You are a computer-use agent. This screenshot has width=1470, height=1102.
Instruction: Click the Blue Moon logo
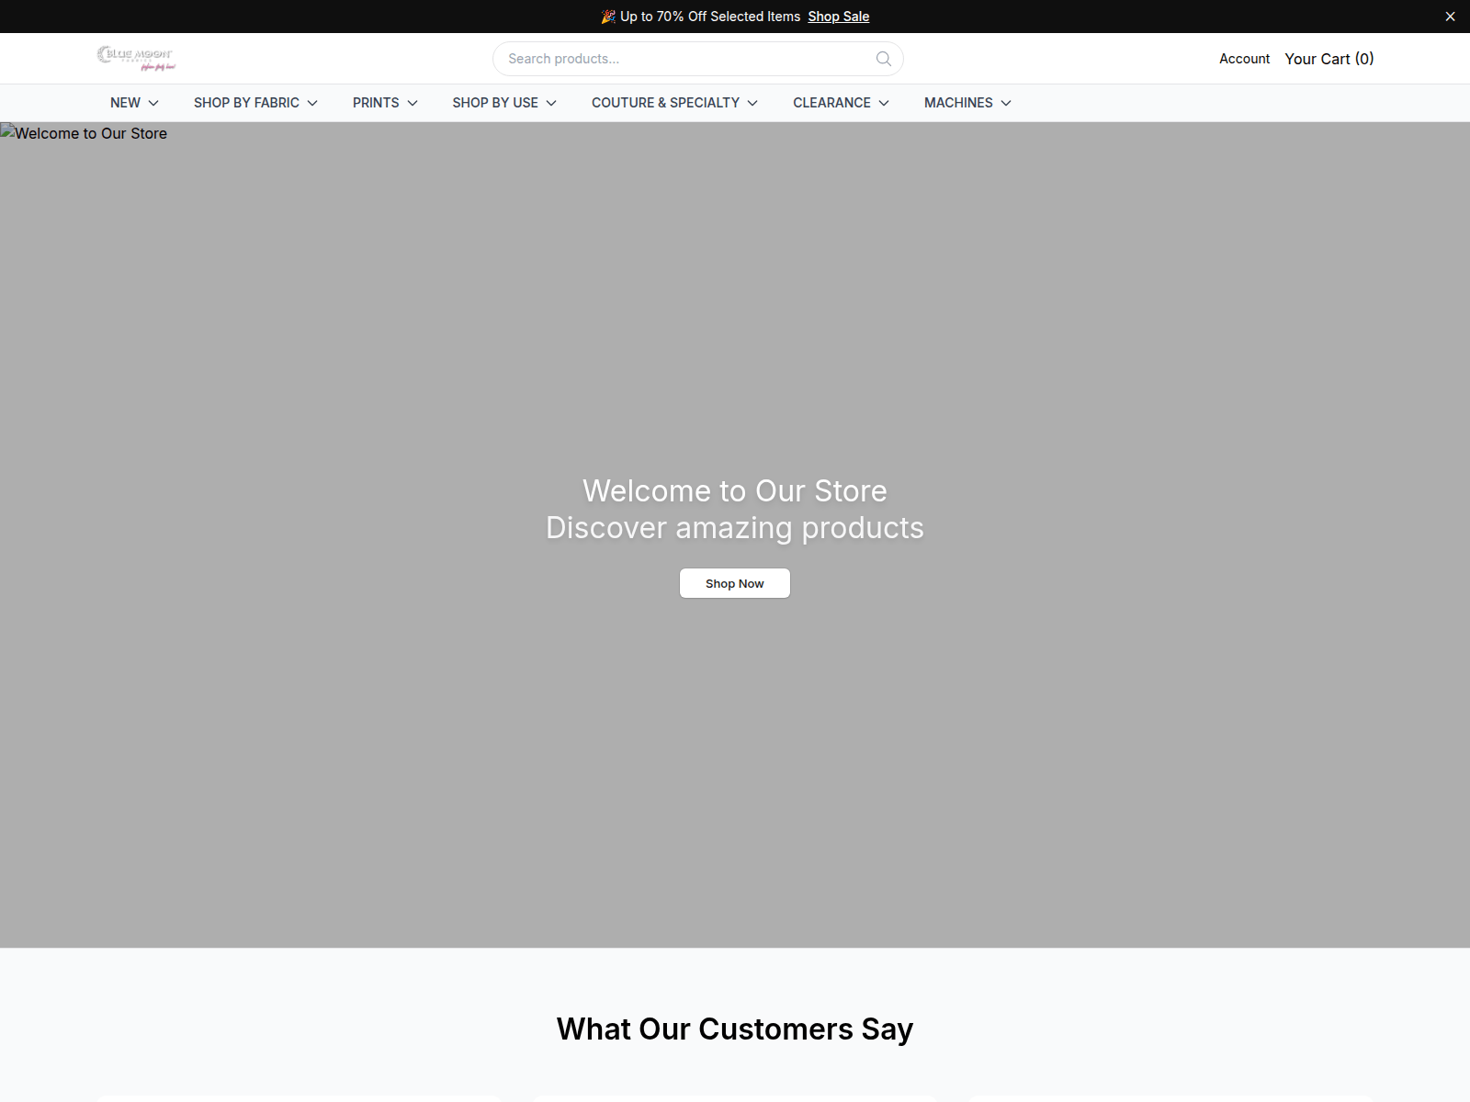(x=136, y=59)
